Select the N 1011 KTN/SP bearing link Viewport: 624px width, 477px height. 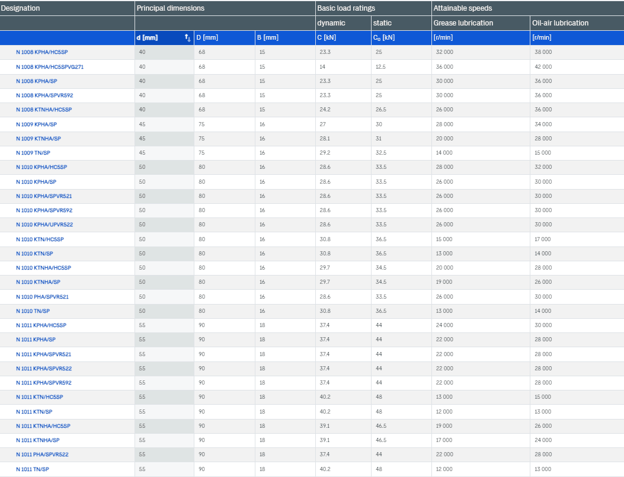tap(34, 412)
